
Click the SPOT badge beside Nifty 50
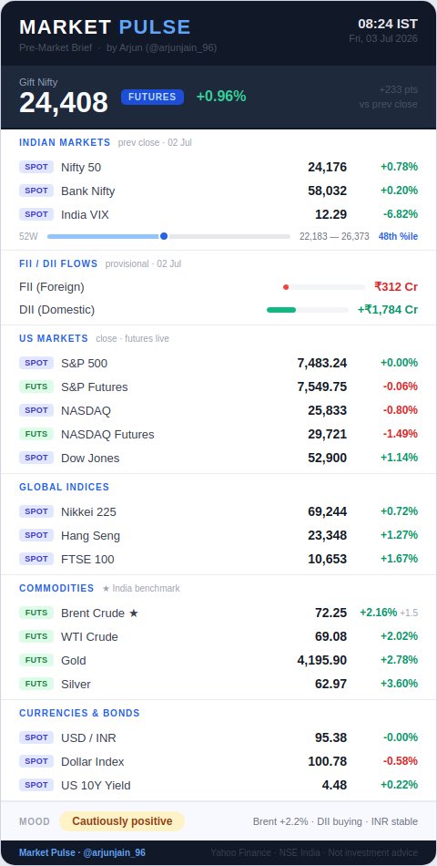pyautogui.click(x=36, y=167)
